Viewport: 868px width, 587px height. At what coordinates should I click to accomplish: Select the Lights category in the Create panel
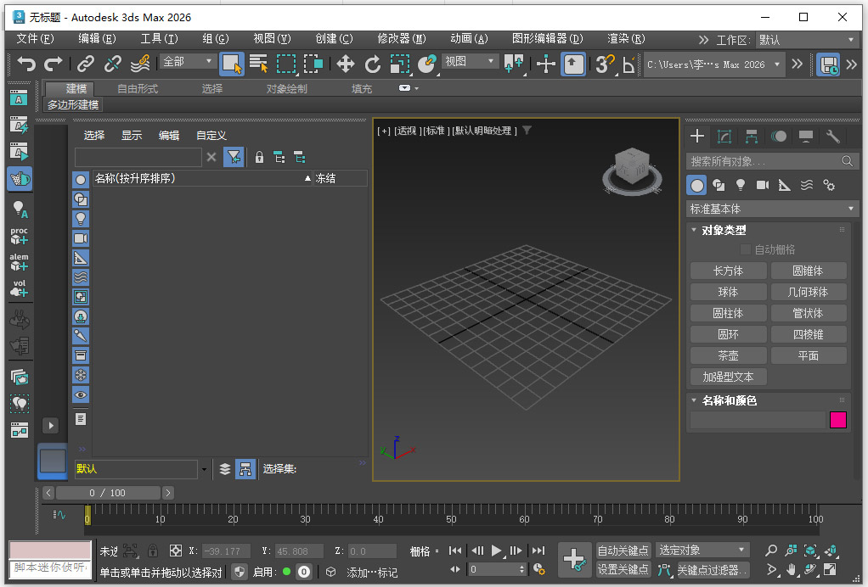[x=740, y=185]
